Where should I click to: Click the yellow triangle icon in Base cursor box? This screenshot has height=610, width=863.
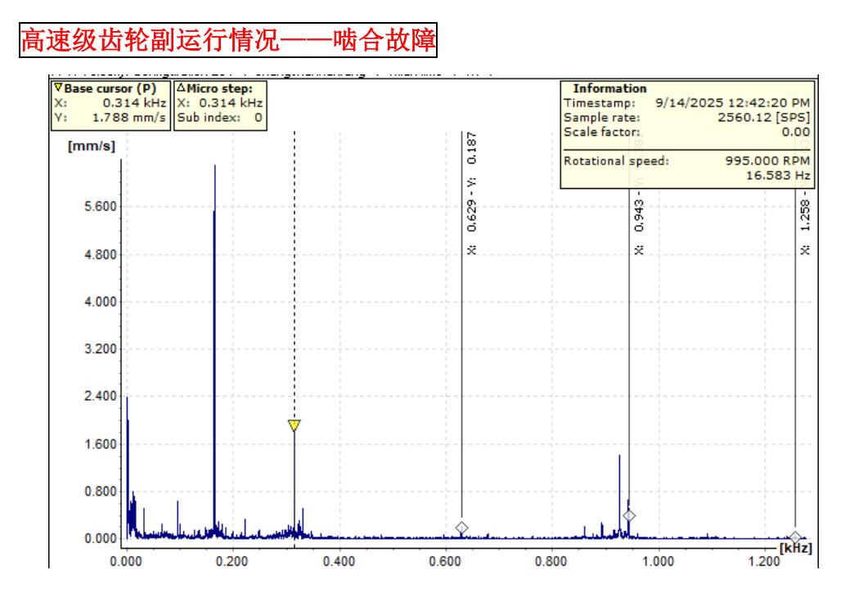pos(56,88)
